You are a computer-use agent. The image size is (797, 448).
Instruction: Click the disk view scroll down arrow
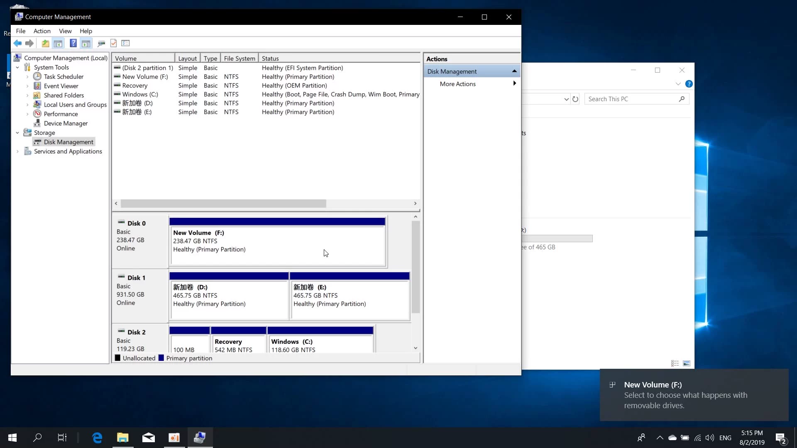tap(416, 348)
